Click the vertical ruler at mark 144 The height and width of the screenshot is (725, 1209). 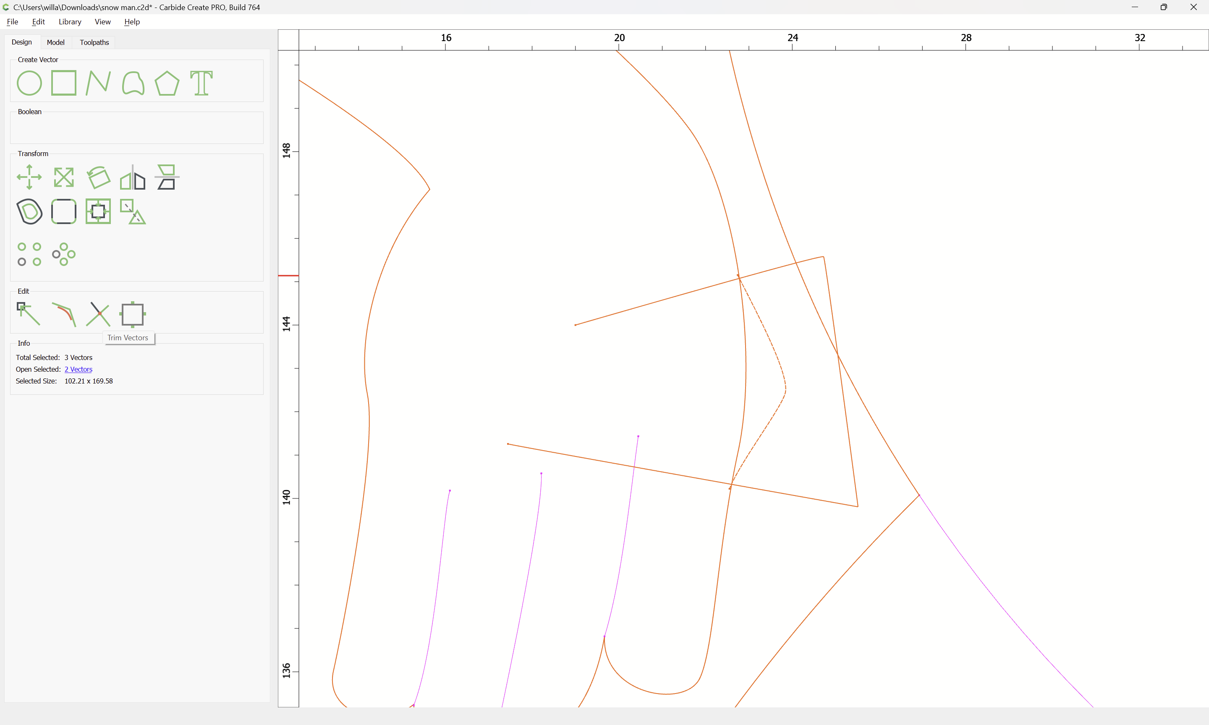point(286,324)
